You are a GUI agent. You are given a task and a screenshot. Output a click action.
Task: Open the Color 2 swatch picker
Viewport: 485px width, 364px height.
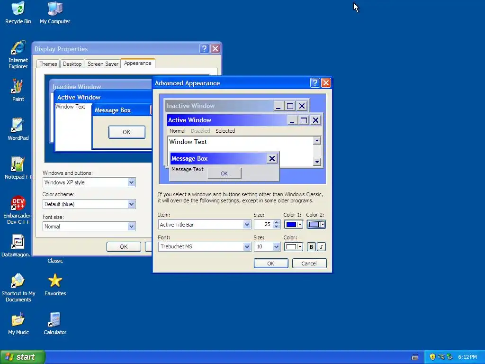316,224
